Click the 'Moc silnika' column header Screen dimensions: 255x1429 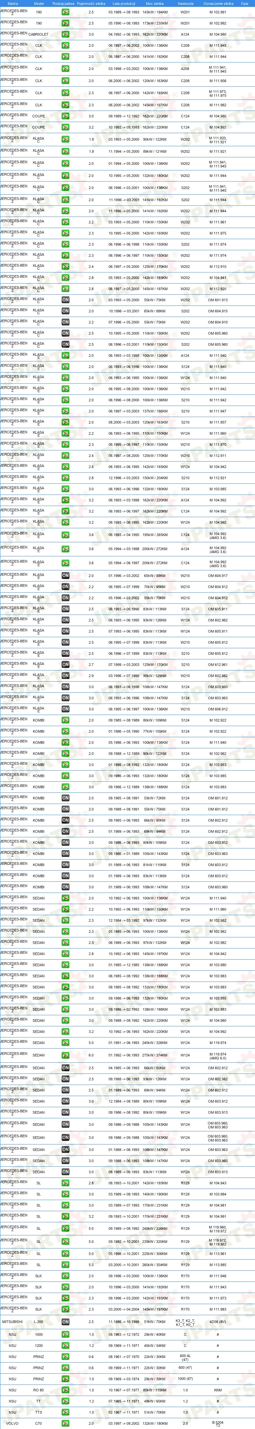[x=155, y=3]
